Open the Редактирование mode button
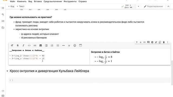This screenshot has height=97, width=173. point(154,6)
